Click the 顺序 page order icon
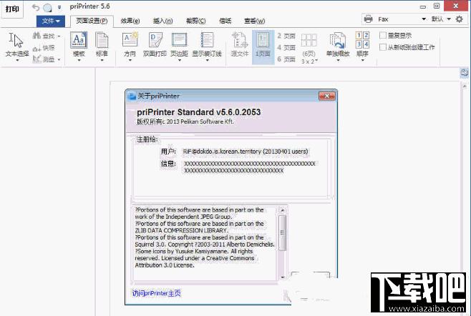 [362, 40]
